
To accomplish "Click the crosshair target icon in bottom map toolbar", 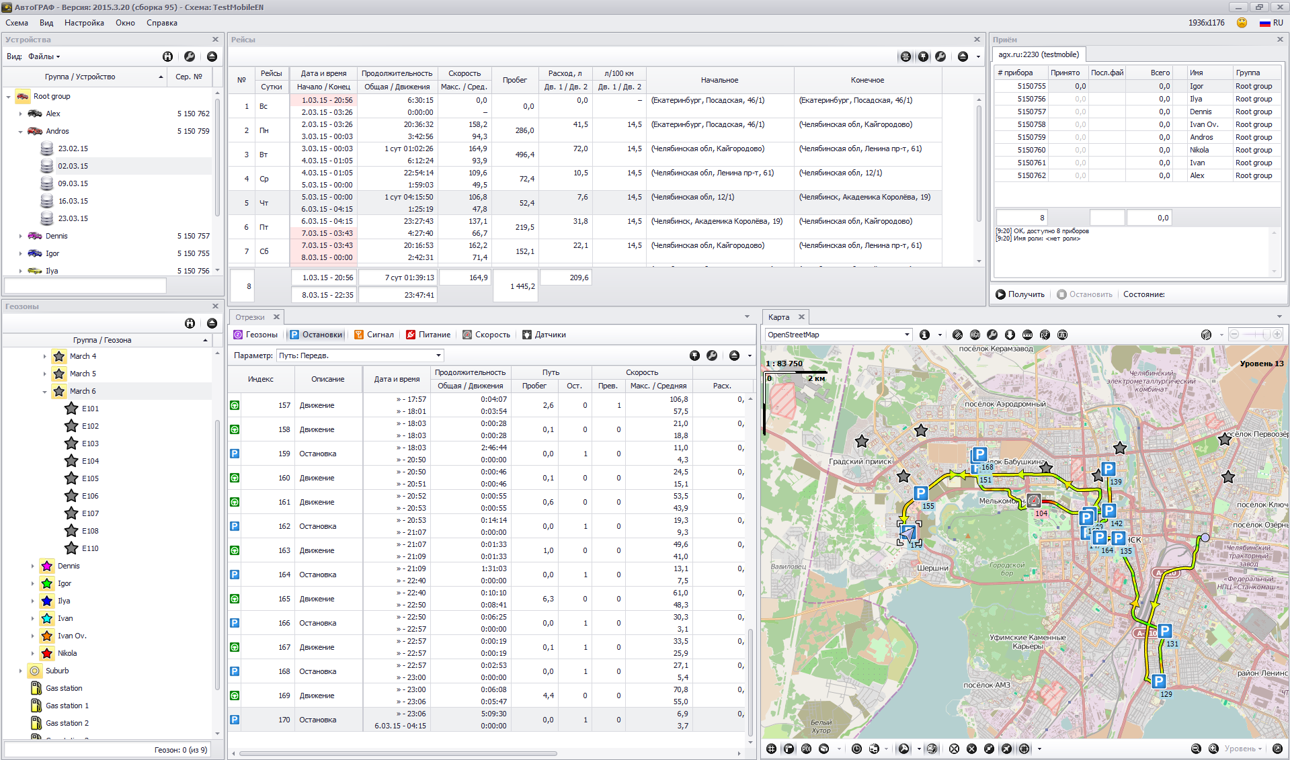I will click(1024, 749).
